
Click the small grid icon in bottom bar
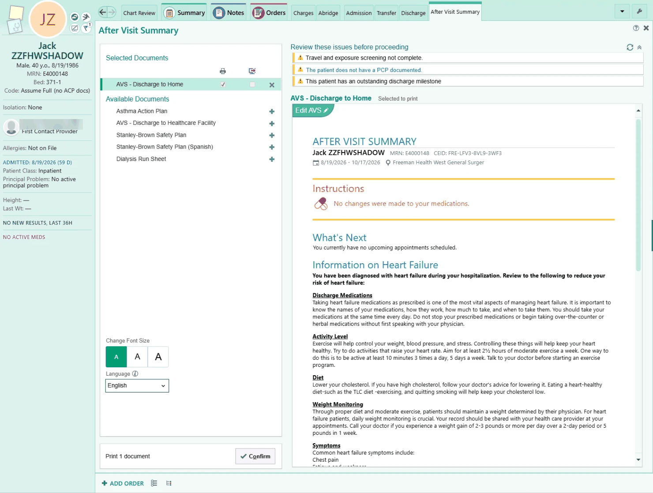point(169,483)
